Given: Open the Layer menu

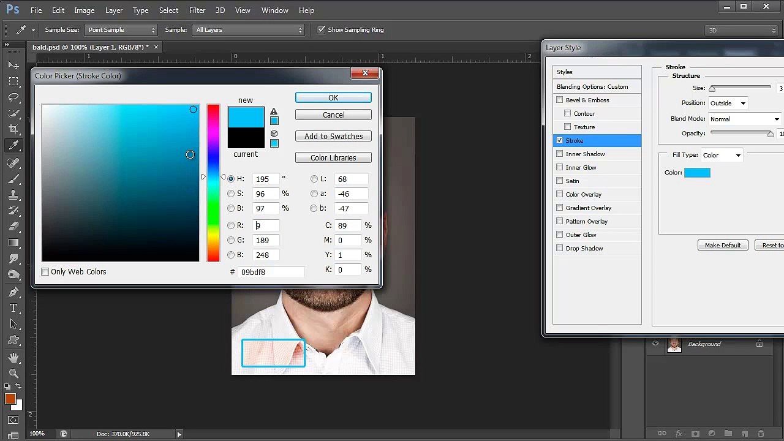Looking at the screenshot, I should 114,10.
